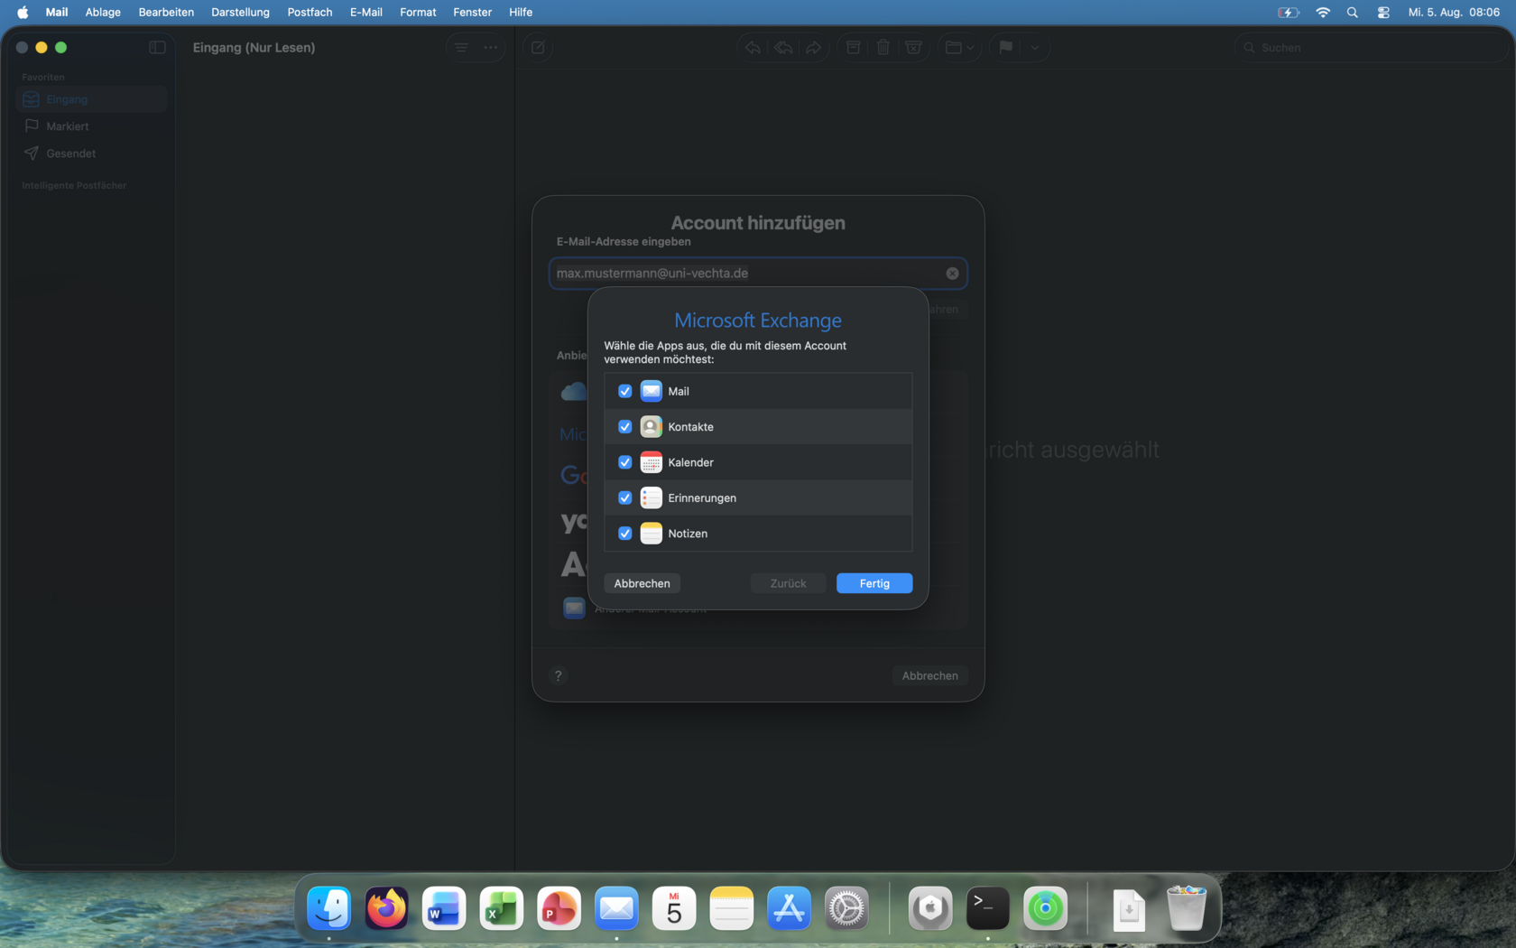Open the Format menu

click(418, 12)
